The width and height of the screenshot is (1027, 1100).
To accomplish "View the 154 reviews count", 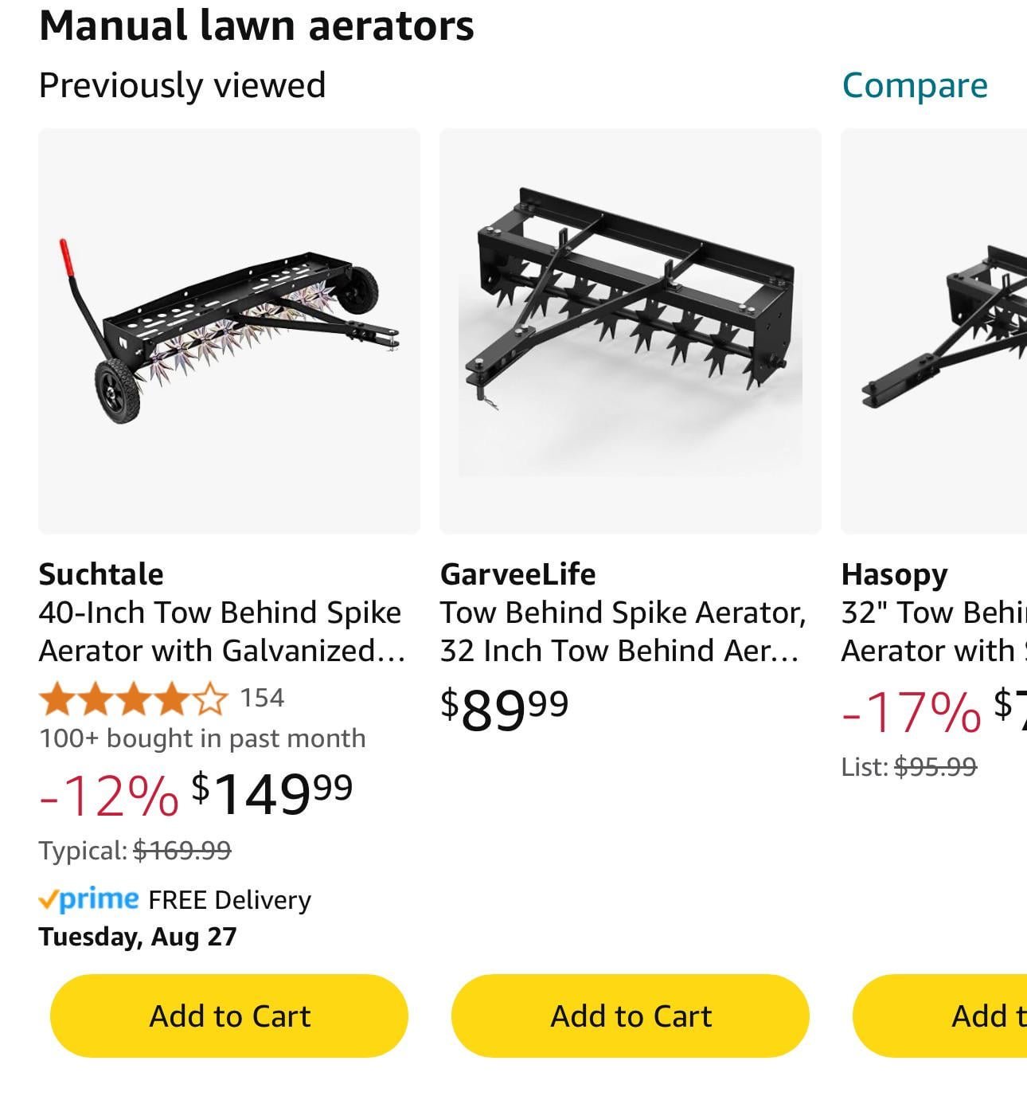I will pos(262,698).
